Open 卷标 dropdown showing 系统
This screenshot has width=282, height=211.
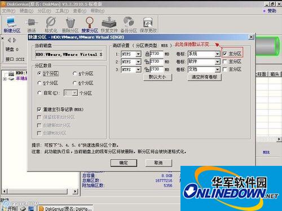click(217, 54)
